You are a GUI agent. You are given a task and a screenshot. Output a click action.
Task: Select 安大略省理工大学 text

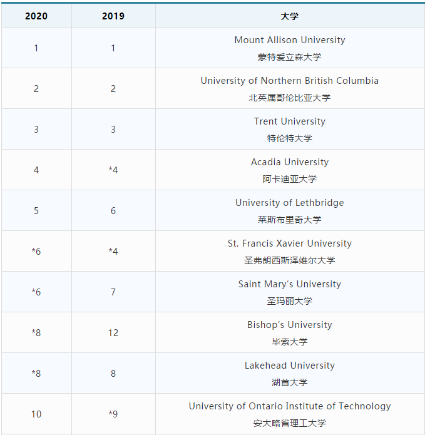(x=290, y=423)
